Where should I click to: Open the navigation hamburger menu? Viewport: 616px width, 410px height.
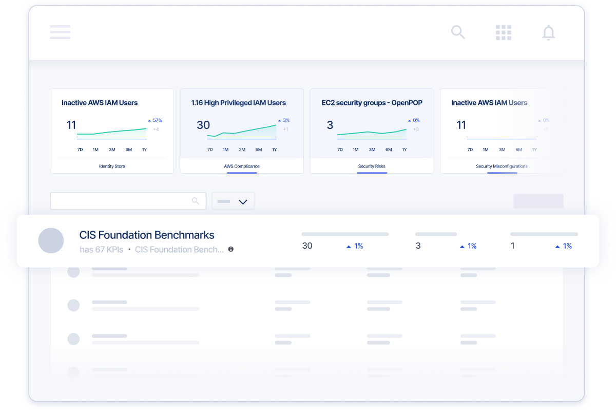(60, 32)
